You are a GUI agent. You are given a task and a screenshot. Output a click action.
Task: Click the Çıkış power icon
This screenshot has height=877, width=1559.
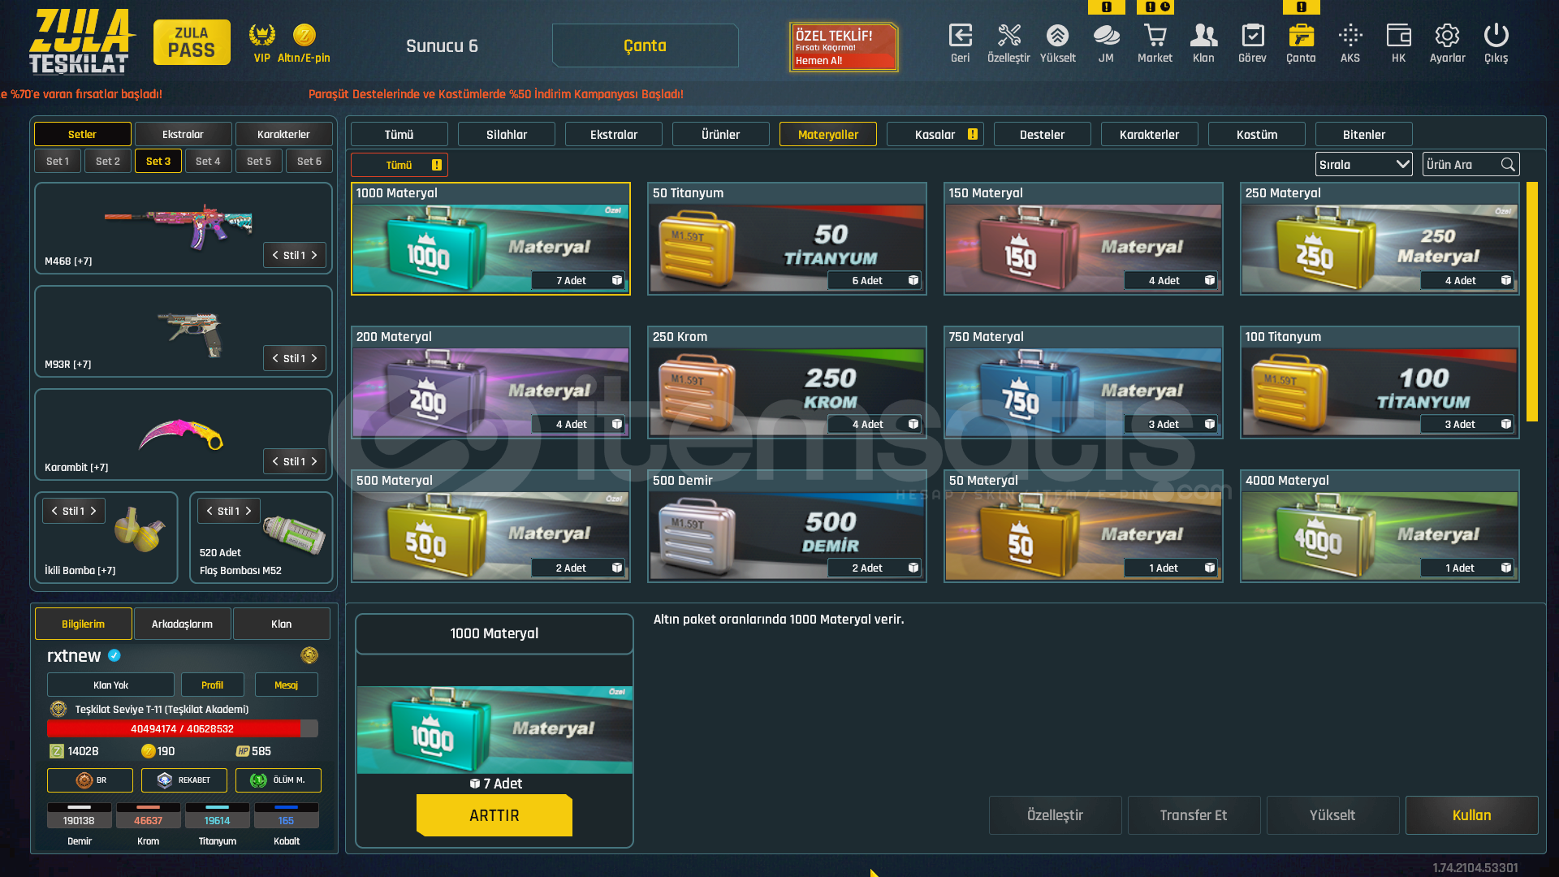pyautogui.click(x=1496, y=36)
